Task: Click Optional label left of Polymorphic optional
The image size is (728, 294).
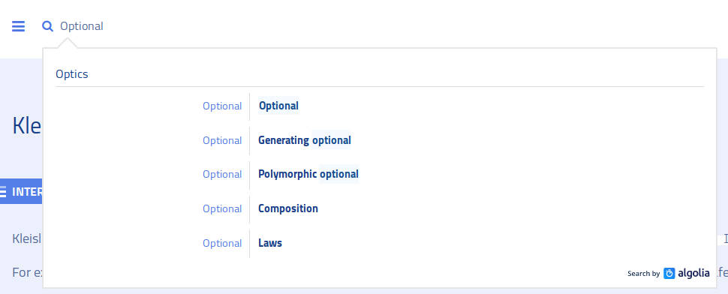Action: [x=222, y=174]
